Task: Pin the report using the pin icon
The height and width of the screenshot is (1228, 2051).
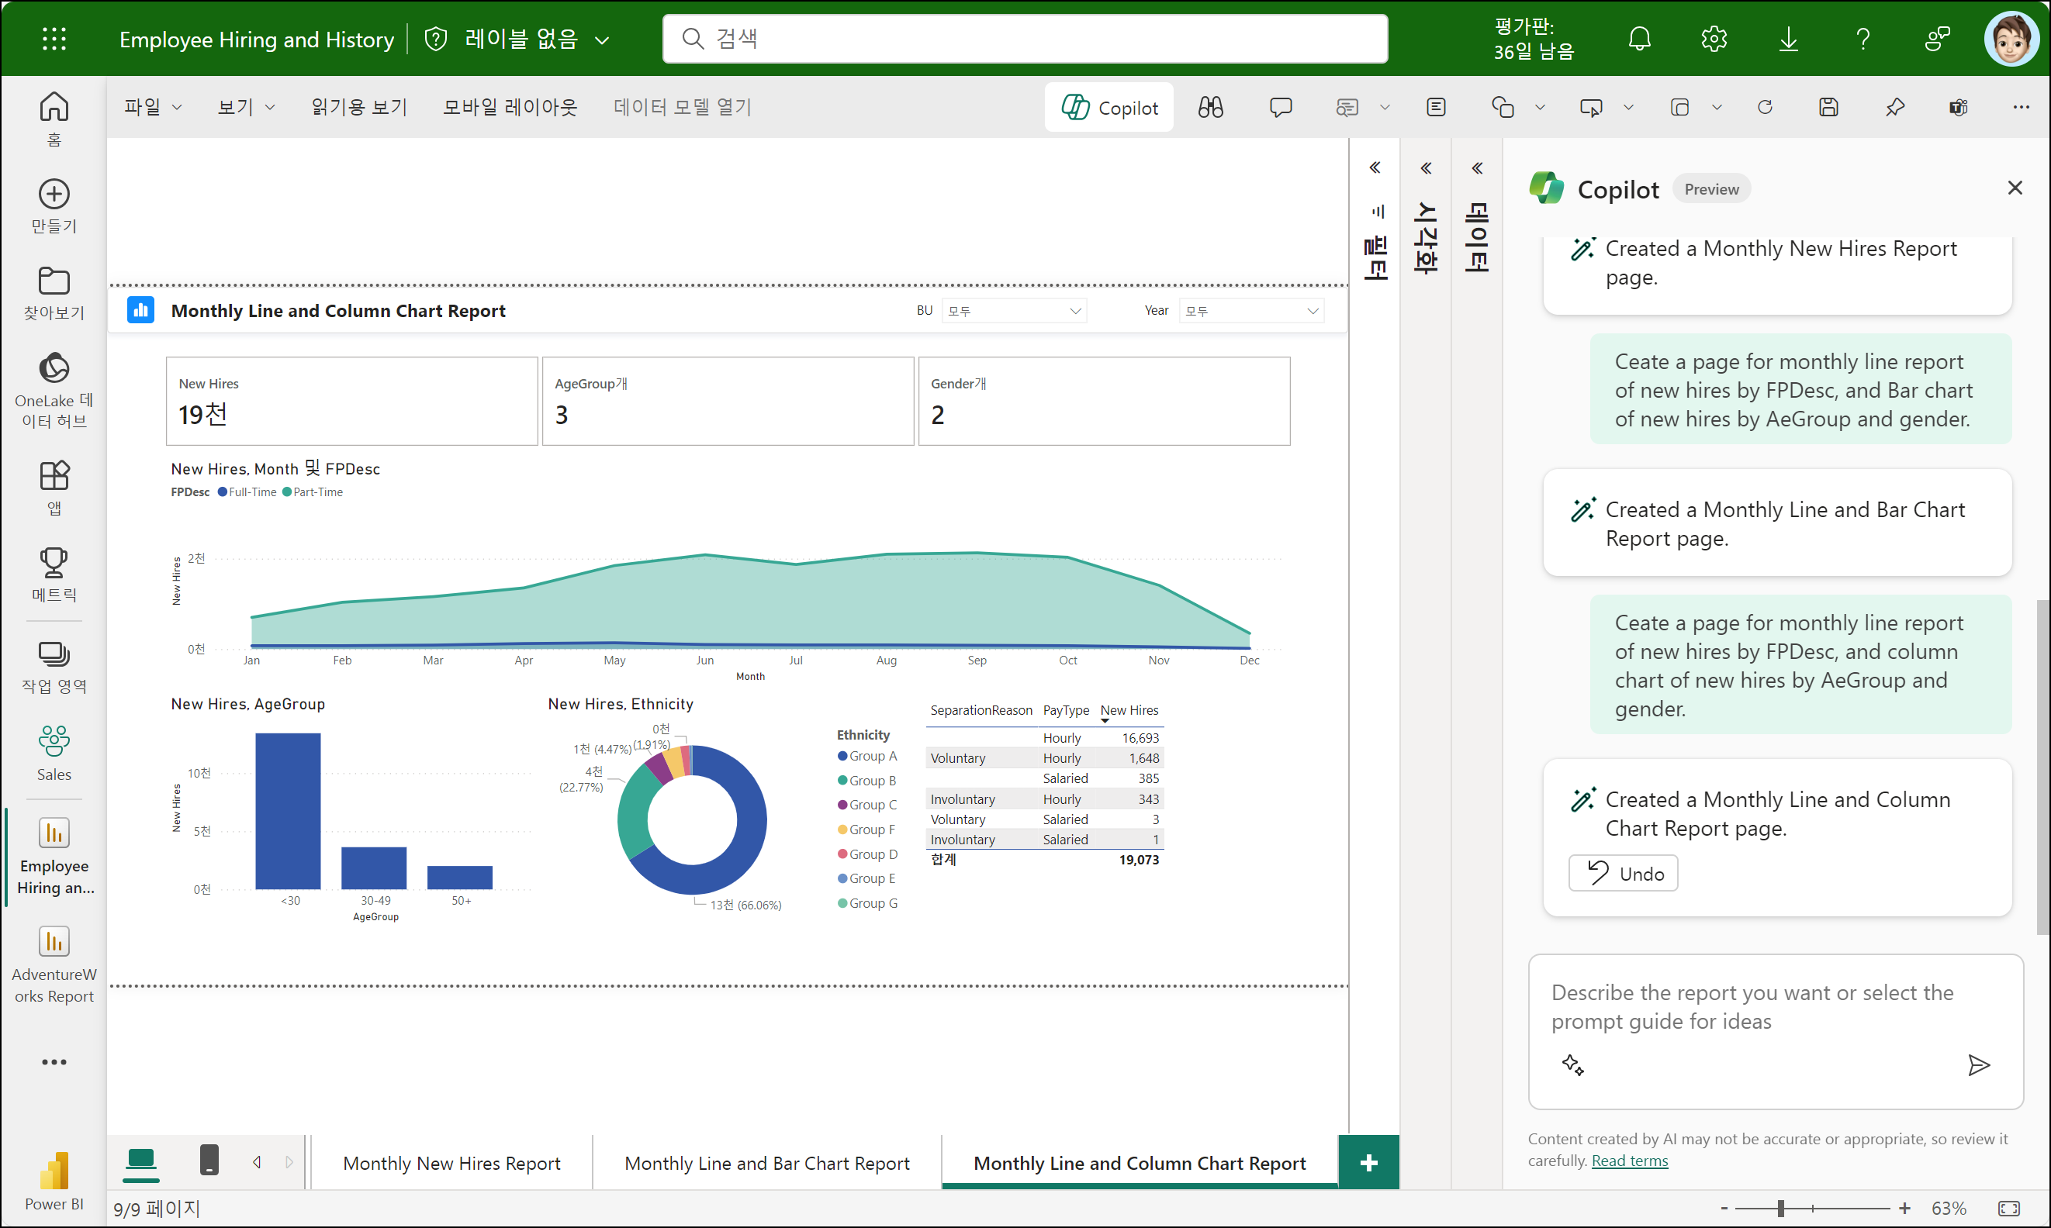Action: point(1894,108)
